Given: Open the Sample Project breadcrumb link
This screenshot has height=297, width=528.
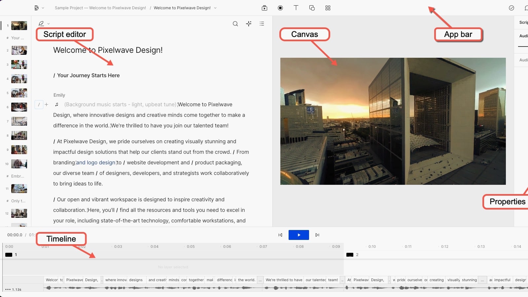Looking at the screenshot, I should pos(100,8).
